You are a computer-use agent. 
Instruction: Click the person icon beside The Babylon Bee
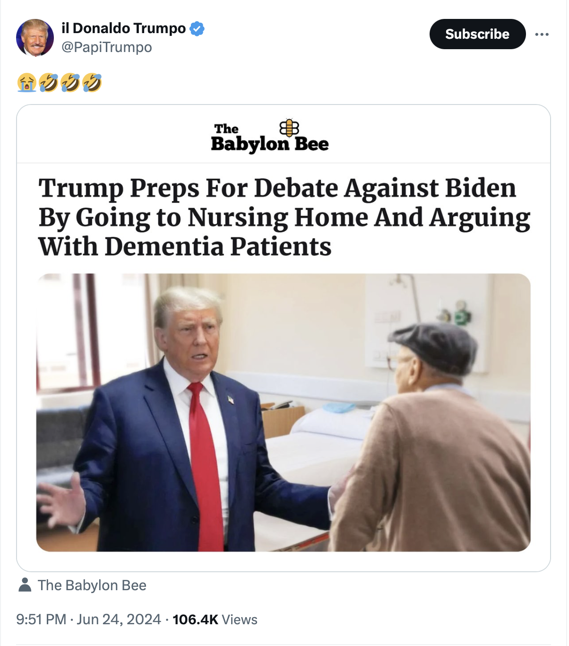(x=25, y=585)
